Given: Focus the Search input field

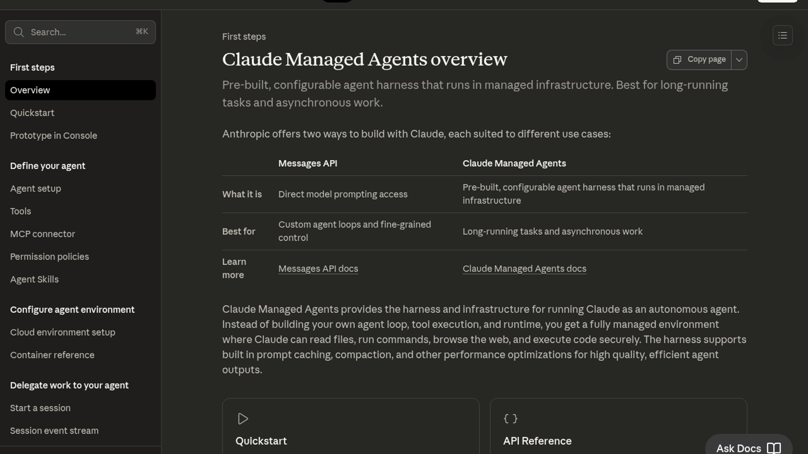Looking at the screenshot, I should click(80, 32).
